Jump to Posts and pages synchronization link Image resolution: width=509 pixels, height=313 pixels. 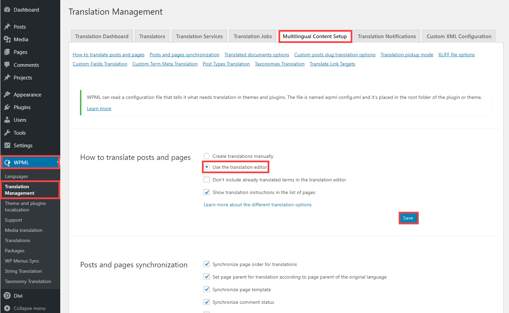point(185,55)
